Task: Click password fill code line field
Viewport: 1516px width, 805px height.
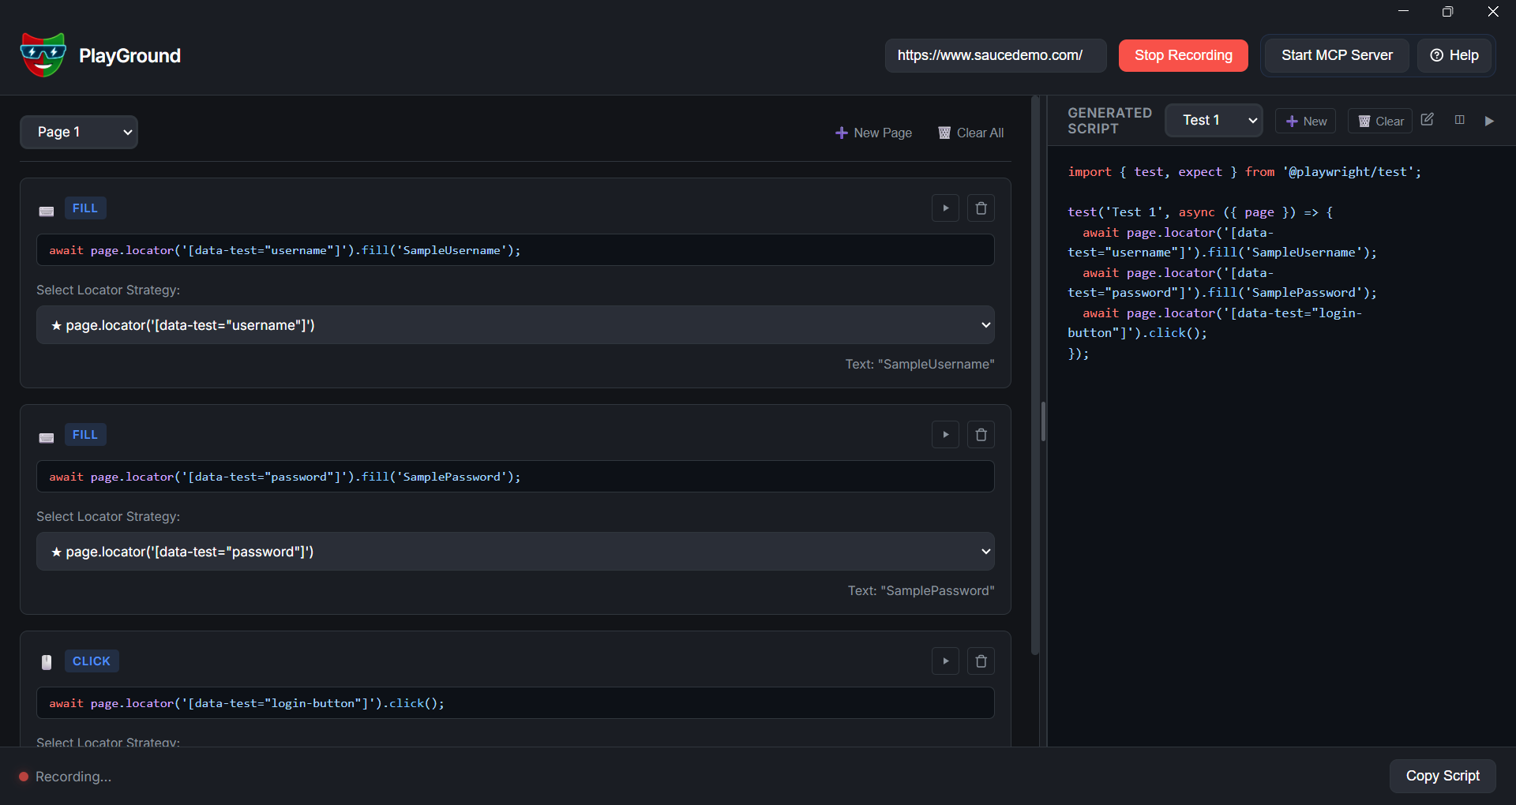Action: 516,477
